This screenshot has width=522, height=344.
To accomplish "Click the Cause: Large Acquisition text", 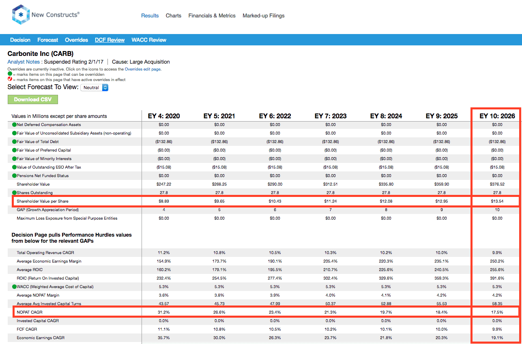I will pyautogui.click(x=141, y=62).
